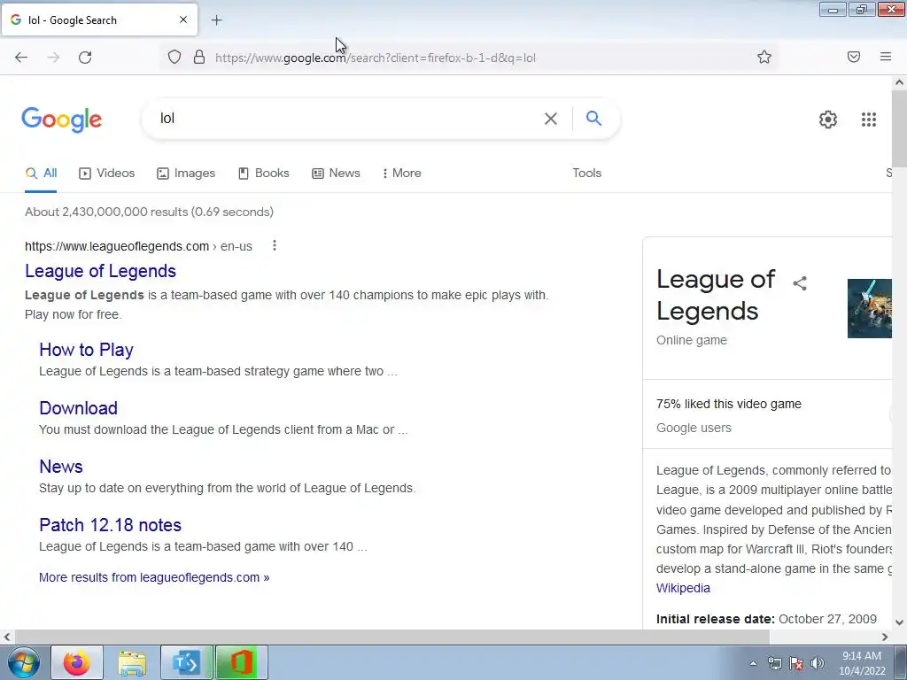Switch to Videos results
This screenshot has width=907, height=680.
pos(107,173)
